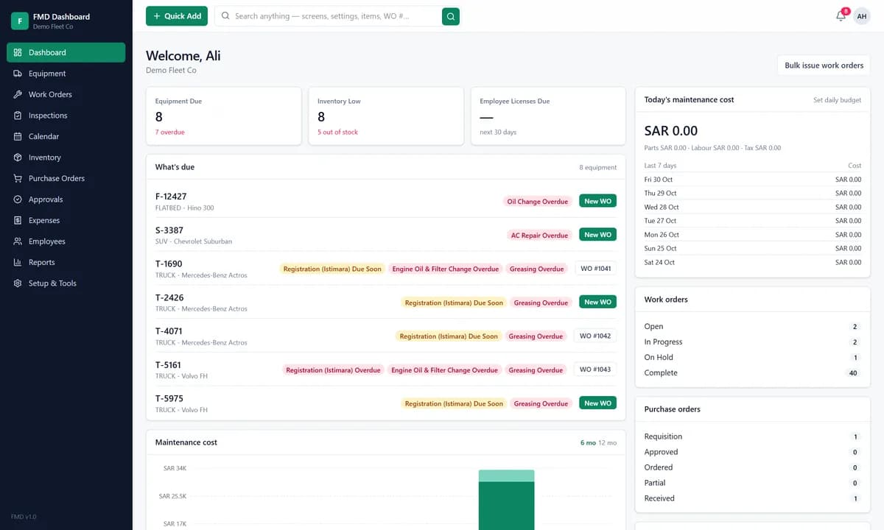Click the Fri 30 Oct cost row
This screenshot has height=530, width=884.
[752, 180]
